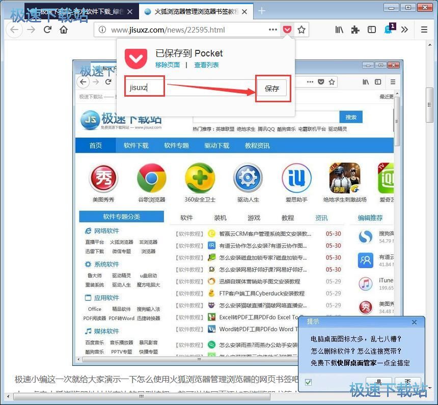Open 智赢云CRM客户管理系统 article link
The height and width of the screenshot is (405, 438).
(265, 234)
